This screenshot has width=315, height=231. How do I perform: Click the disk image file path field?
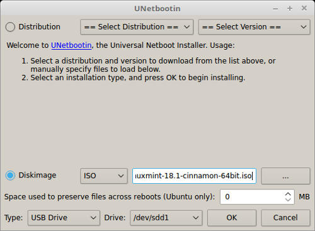[194, 176]
